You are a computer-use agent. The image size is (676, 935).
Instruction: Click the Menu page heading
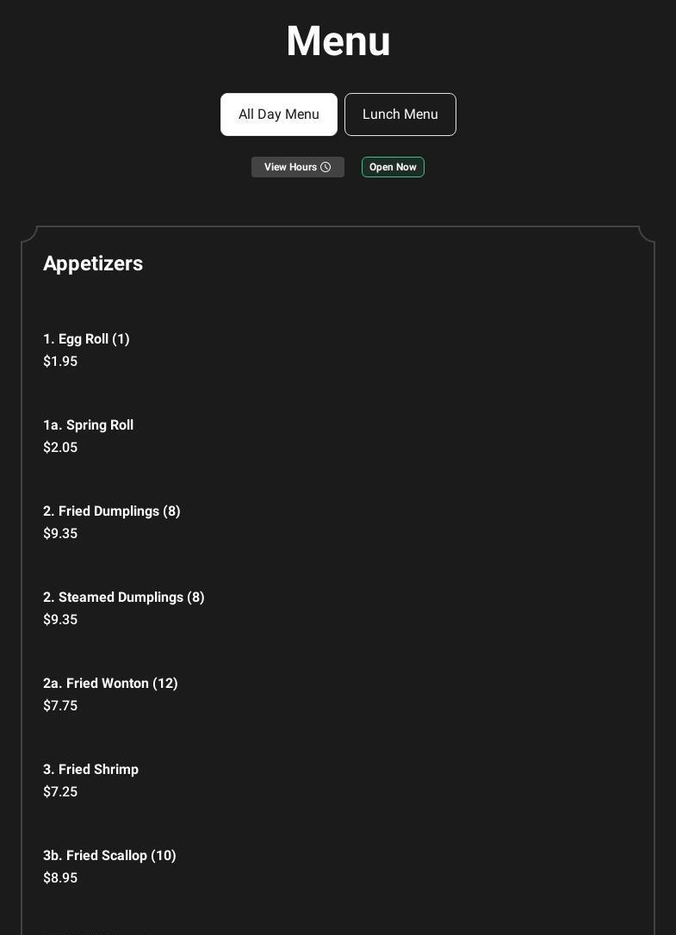click(x=338, y=41)
